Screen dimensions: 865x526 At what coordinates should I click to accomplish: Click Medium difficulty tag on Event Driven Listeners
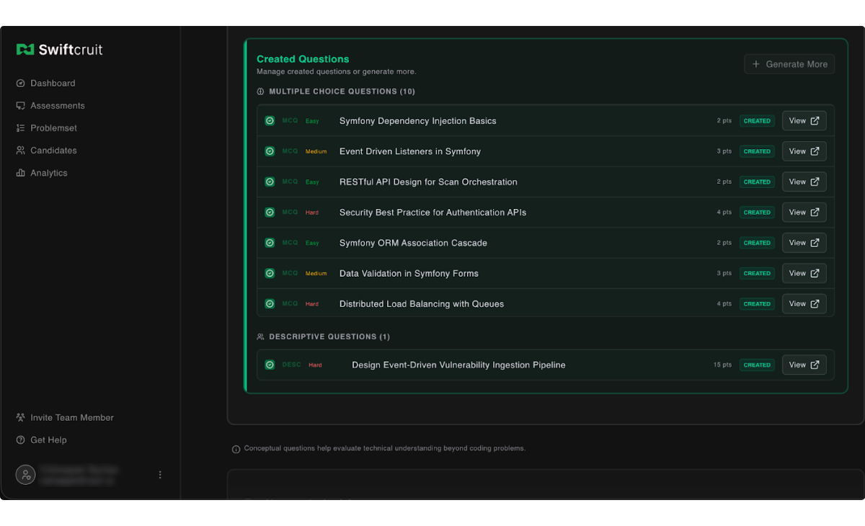point(316,151)
